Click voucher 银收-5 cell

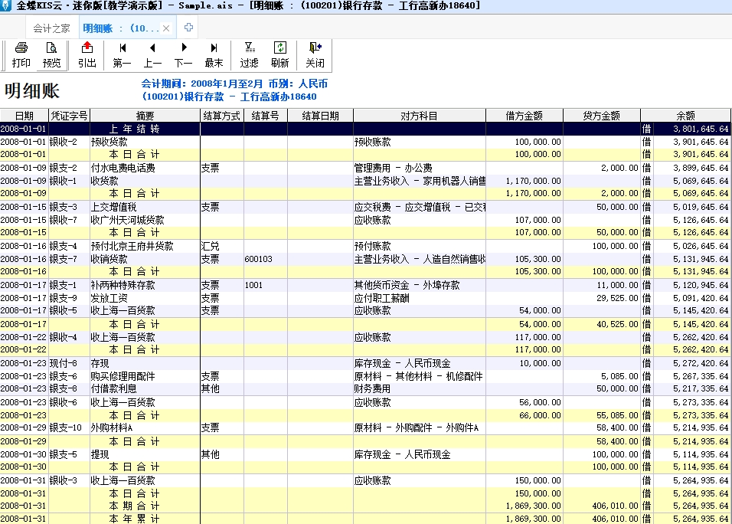69,310
